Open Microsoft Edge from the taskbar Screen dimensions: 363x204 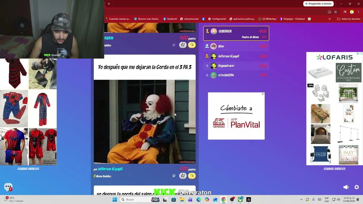click(199, 199)
